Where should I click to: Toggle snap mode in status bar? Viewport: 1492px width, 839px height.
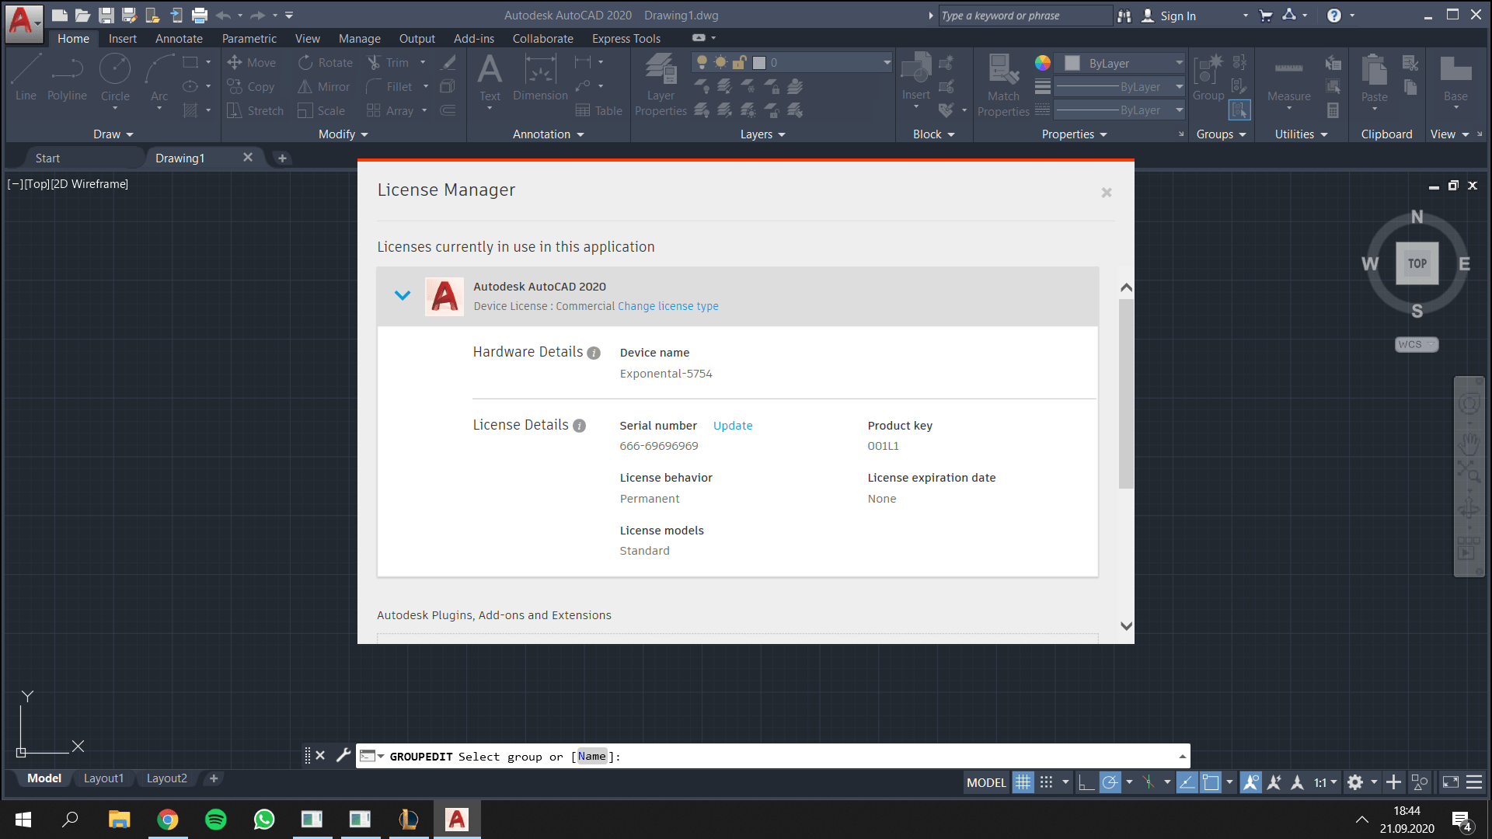(1047, 782)
